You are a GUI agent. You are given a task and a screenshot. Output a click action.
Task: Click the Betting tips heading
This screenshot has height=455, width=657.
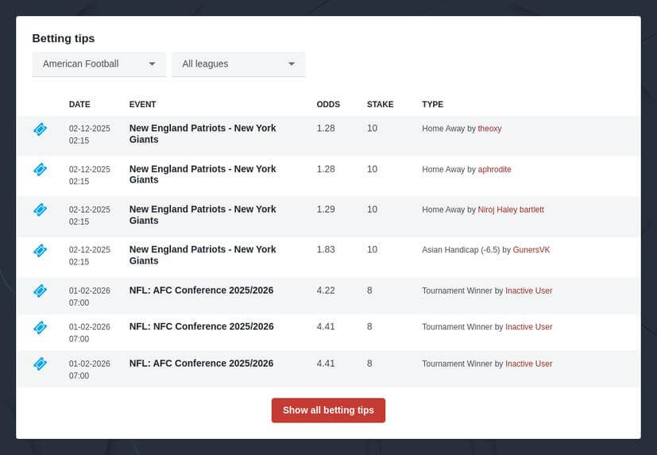click(x=64, y=38)
